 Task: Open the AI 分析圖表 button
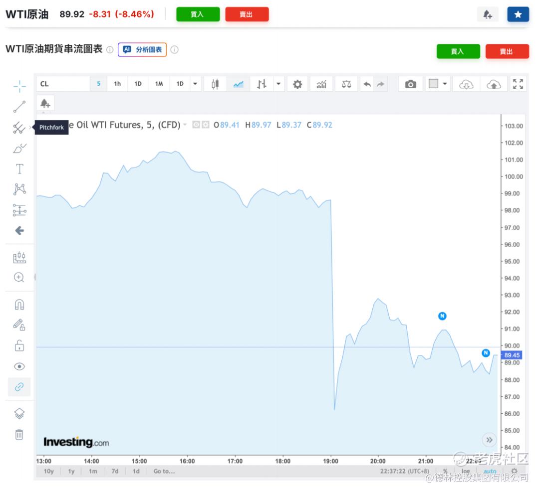[x=142, y=49]
